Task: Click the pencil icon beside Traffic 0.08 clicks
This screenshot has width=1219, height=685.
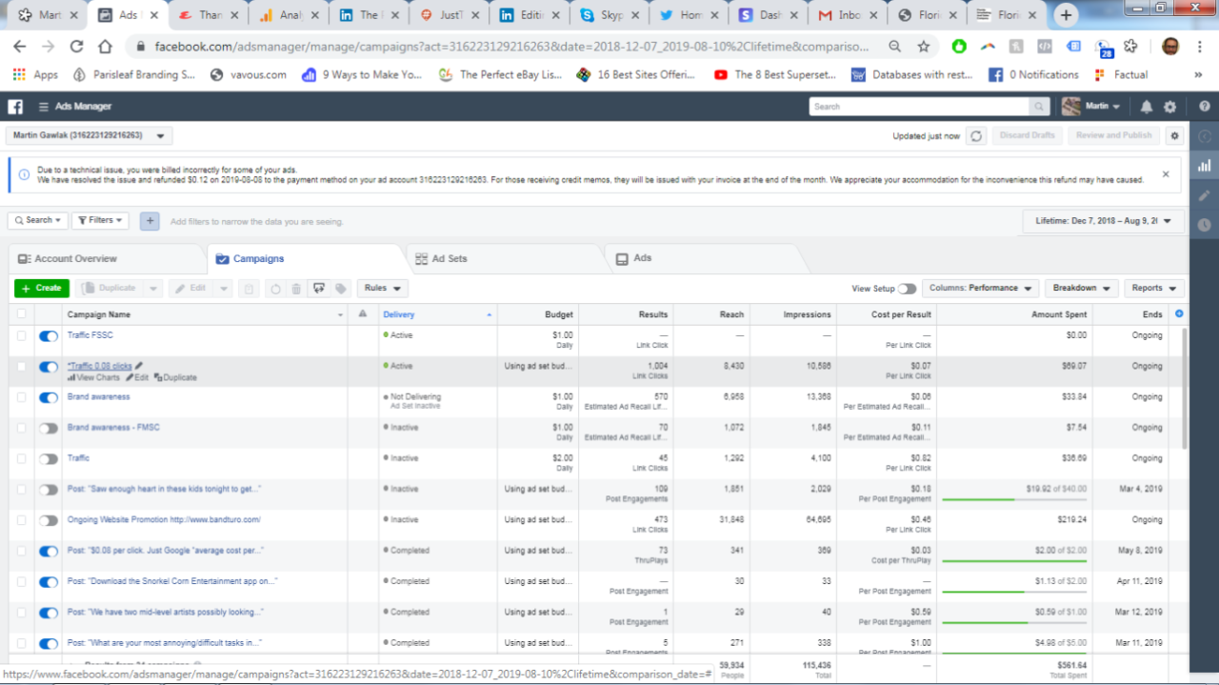Action: click(x=139, y=366)
